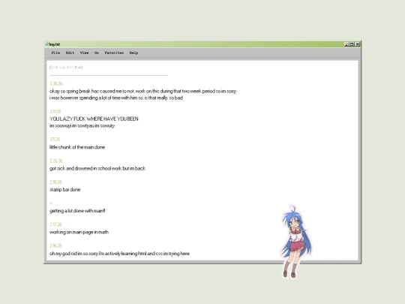Open the Go menu
Screen dimensions: 405x304
point(97,53)
